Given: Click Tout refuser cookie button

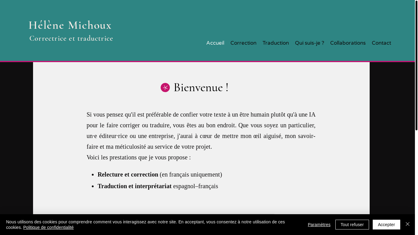Looking at the screenshot, I should 352,225.
